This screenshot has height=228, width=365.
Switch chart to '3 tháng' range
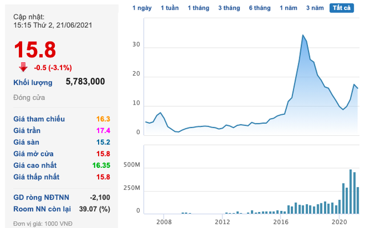coord(229,8)
